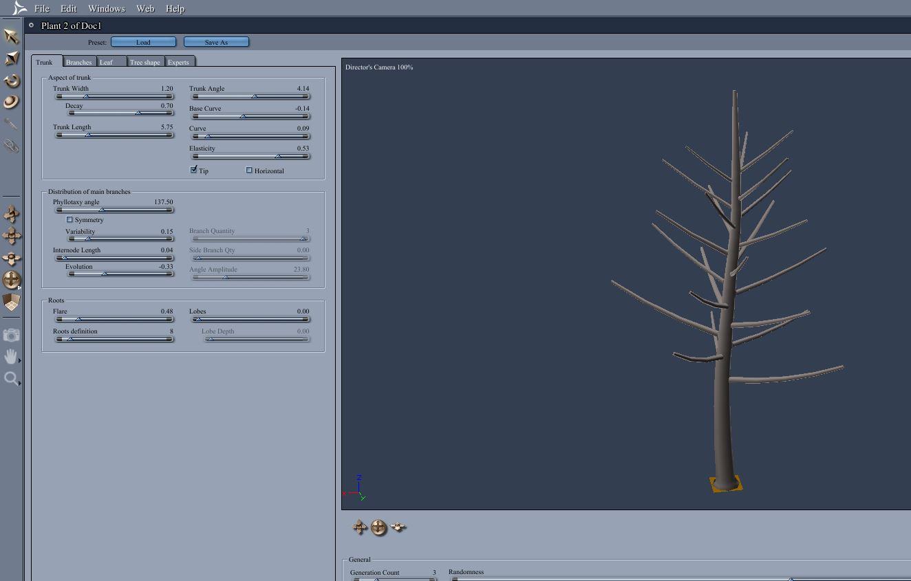Screen dimensions: 911x581
Task: Switch to the Branches tab
Action: (x=79, y=62)
